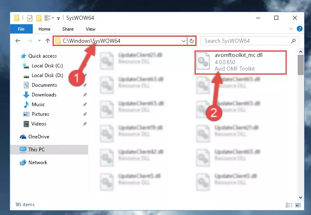Click the pin icon beside Videos
The height and width of the screenshot is (215, 311).
85,124
